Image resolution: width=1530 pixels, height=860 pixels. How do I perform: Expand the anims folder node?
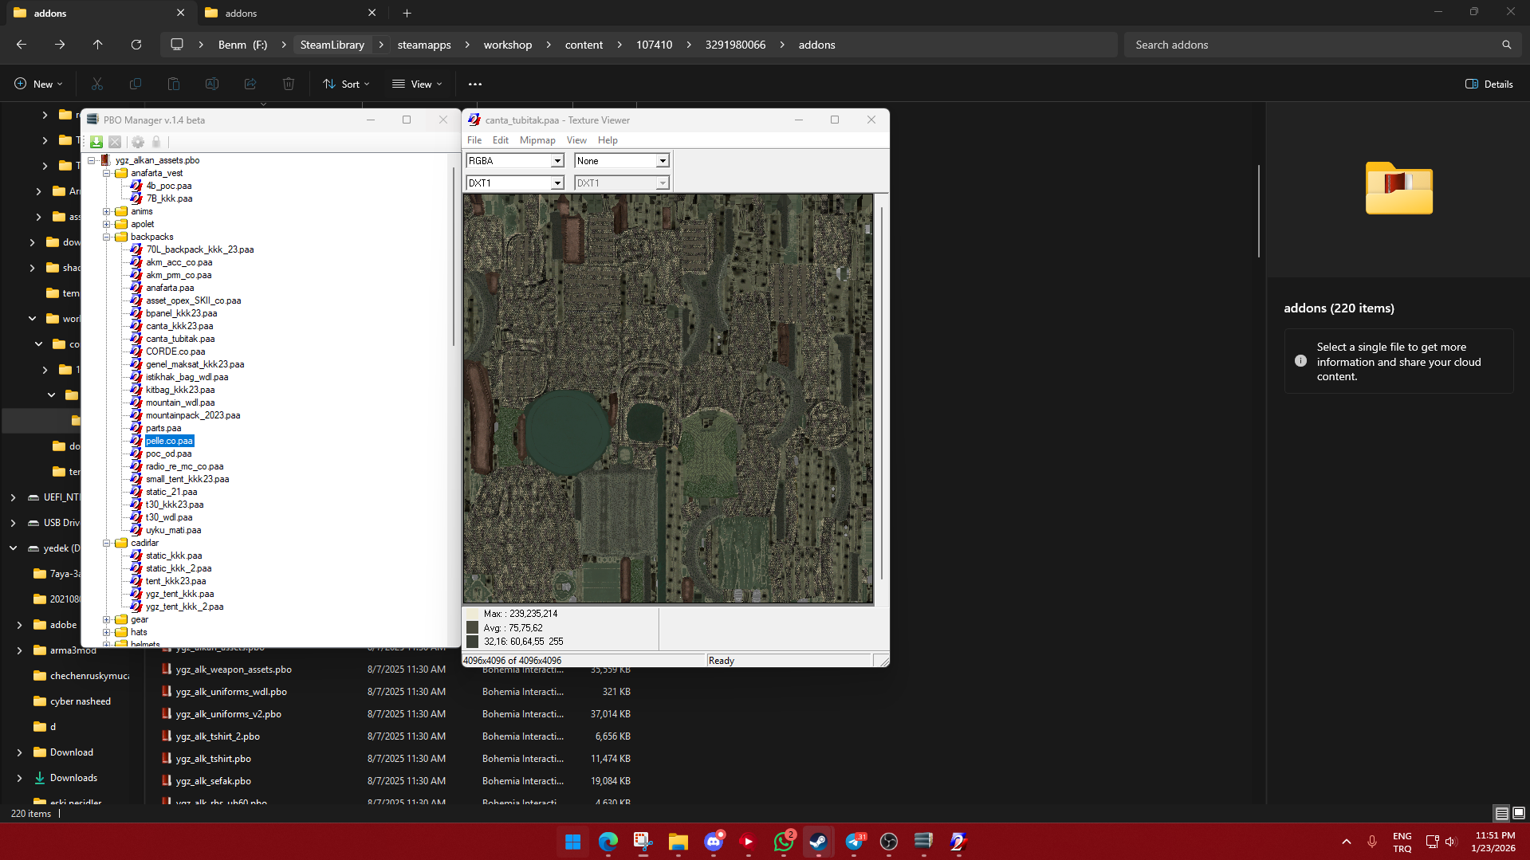coord(106,211)
